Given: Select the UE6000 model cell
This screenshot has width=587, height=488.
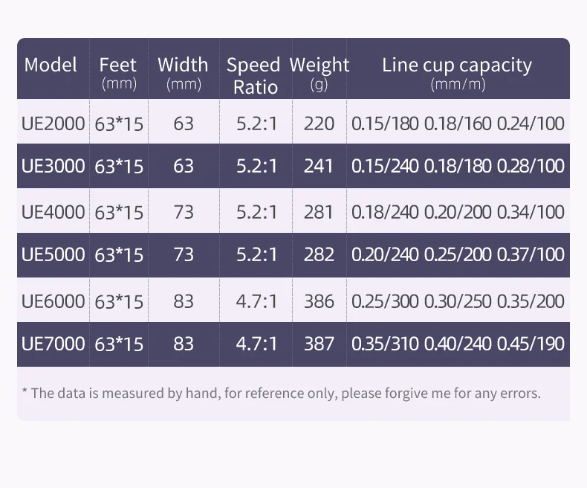Looking at the screenshot, I should click(x=53, y=301).
